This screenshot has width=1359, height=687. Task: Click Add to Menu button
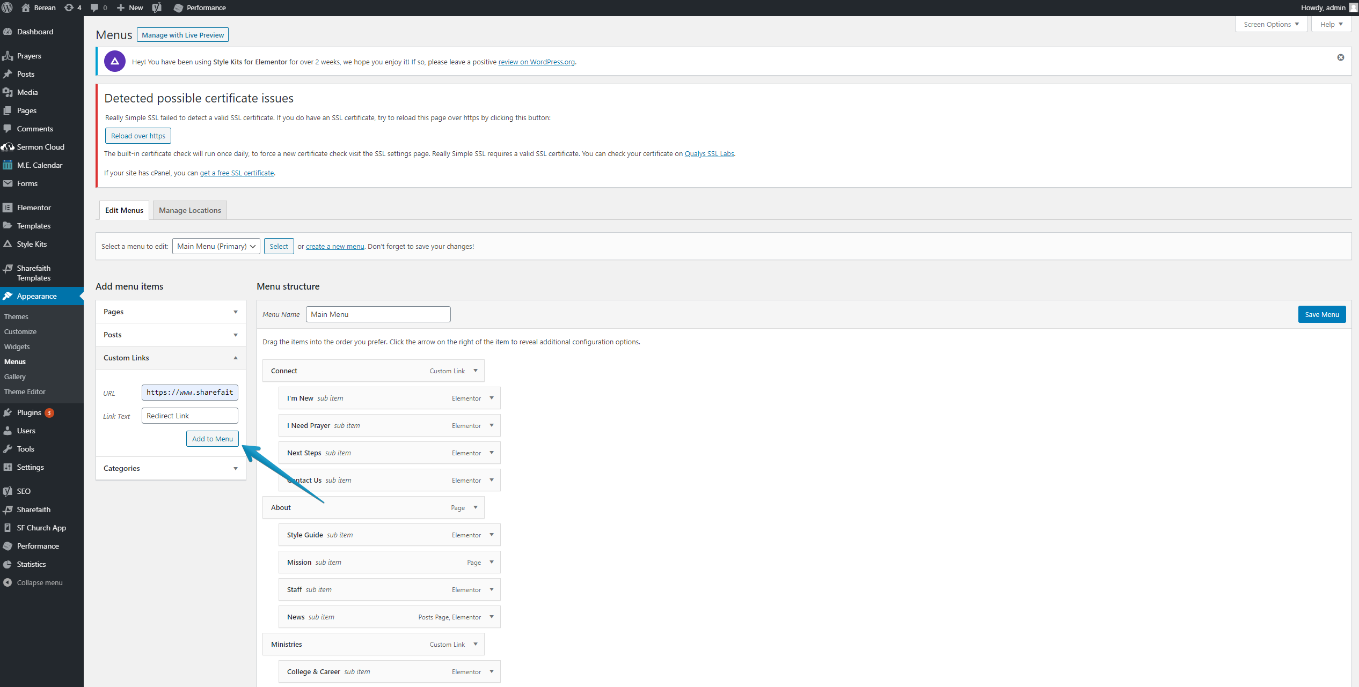(213, 439)
